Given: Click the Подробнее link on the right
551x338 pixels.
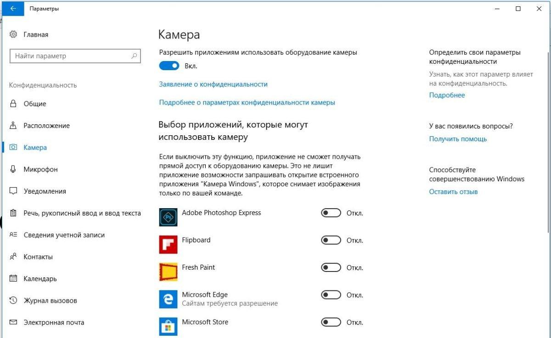Looking at the screenshot, I should (447, 95).
